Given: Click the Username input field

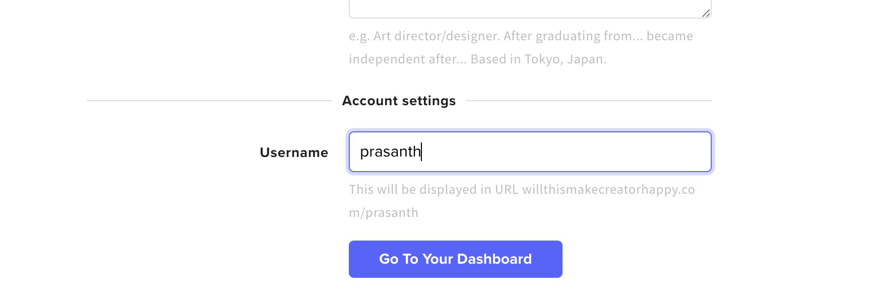Looking at the screenshot, I should click(529, 152).
